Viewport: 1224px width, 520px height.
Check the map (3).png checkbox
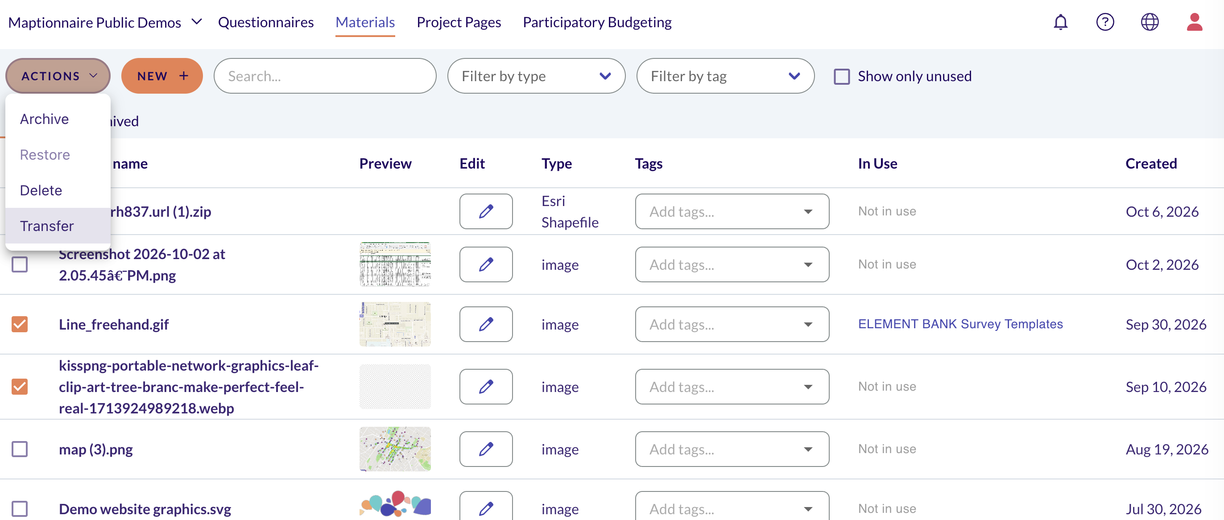(x=20, y=449)
